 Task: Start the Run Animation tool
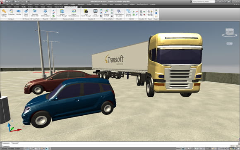click(x=95, y=13)
